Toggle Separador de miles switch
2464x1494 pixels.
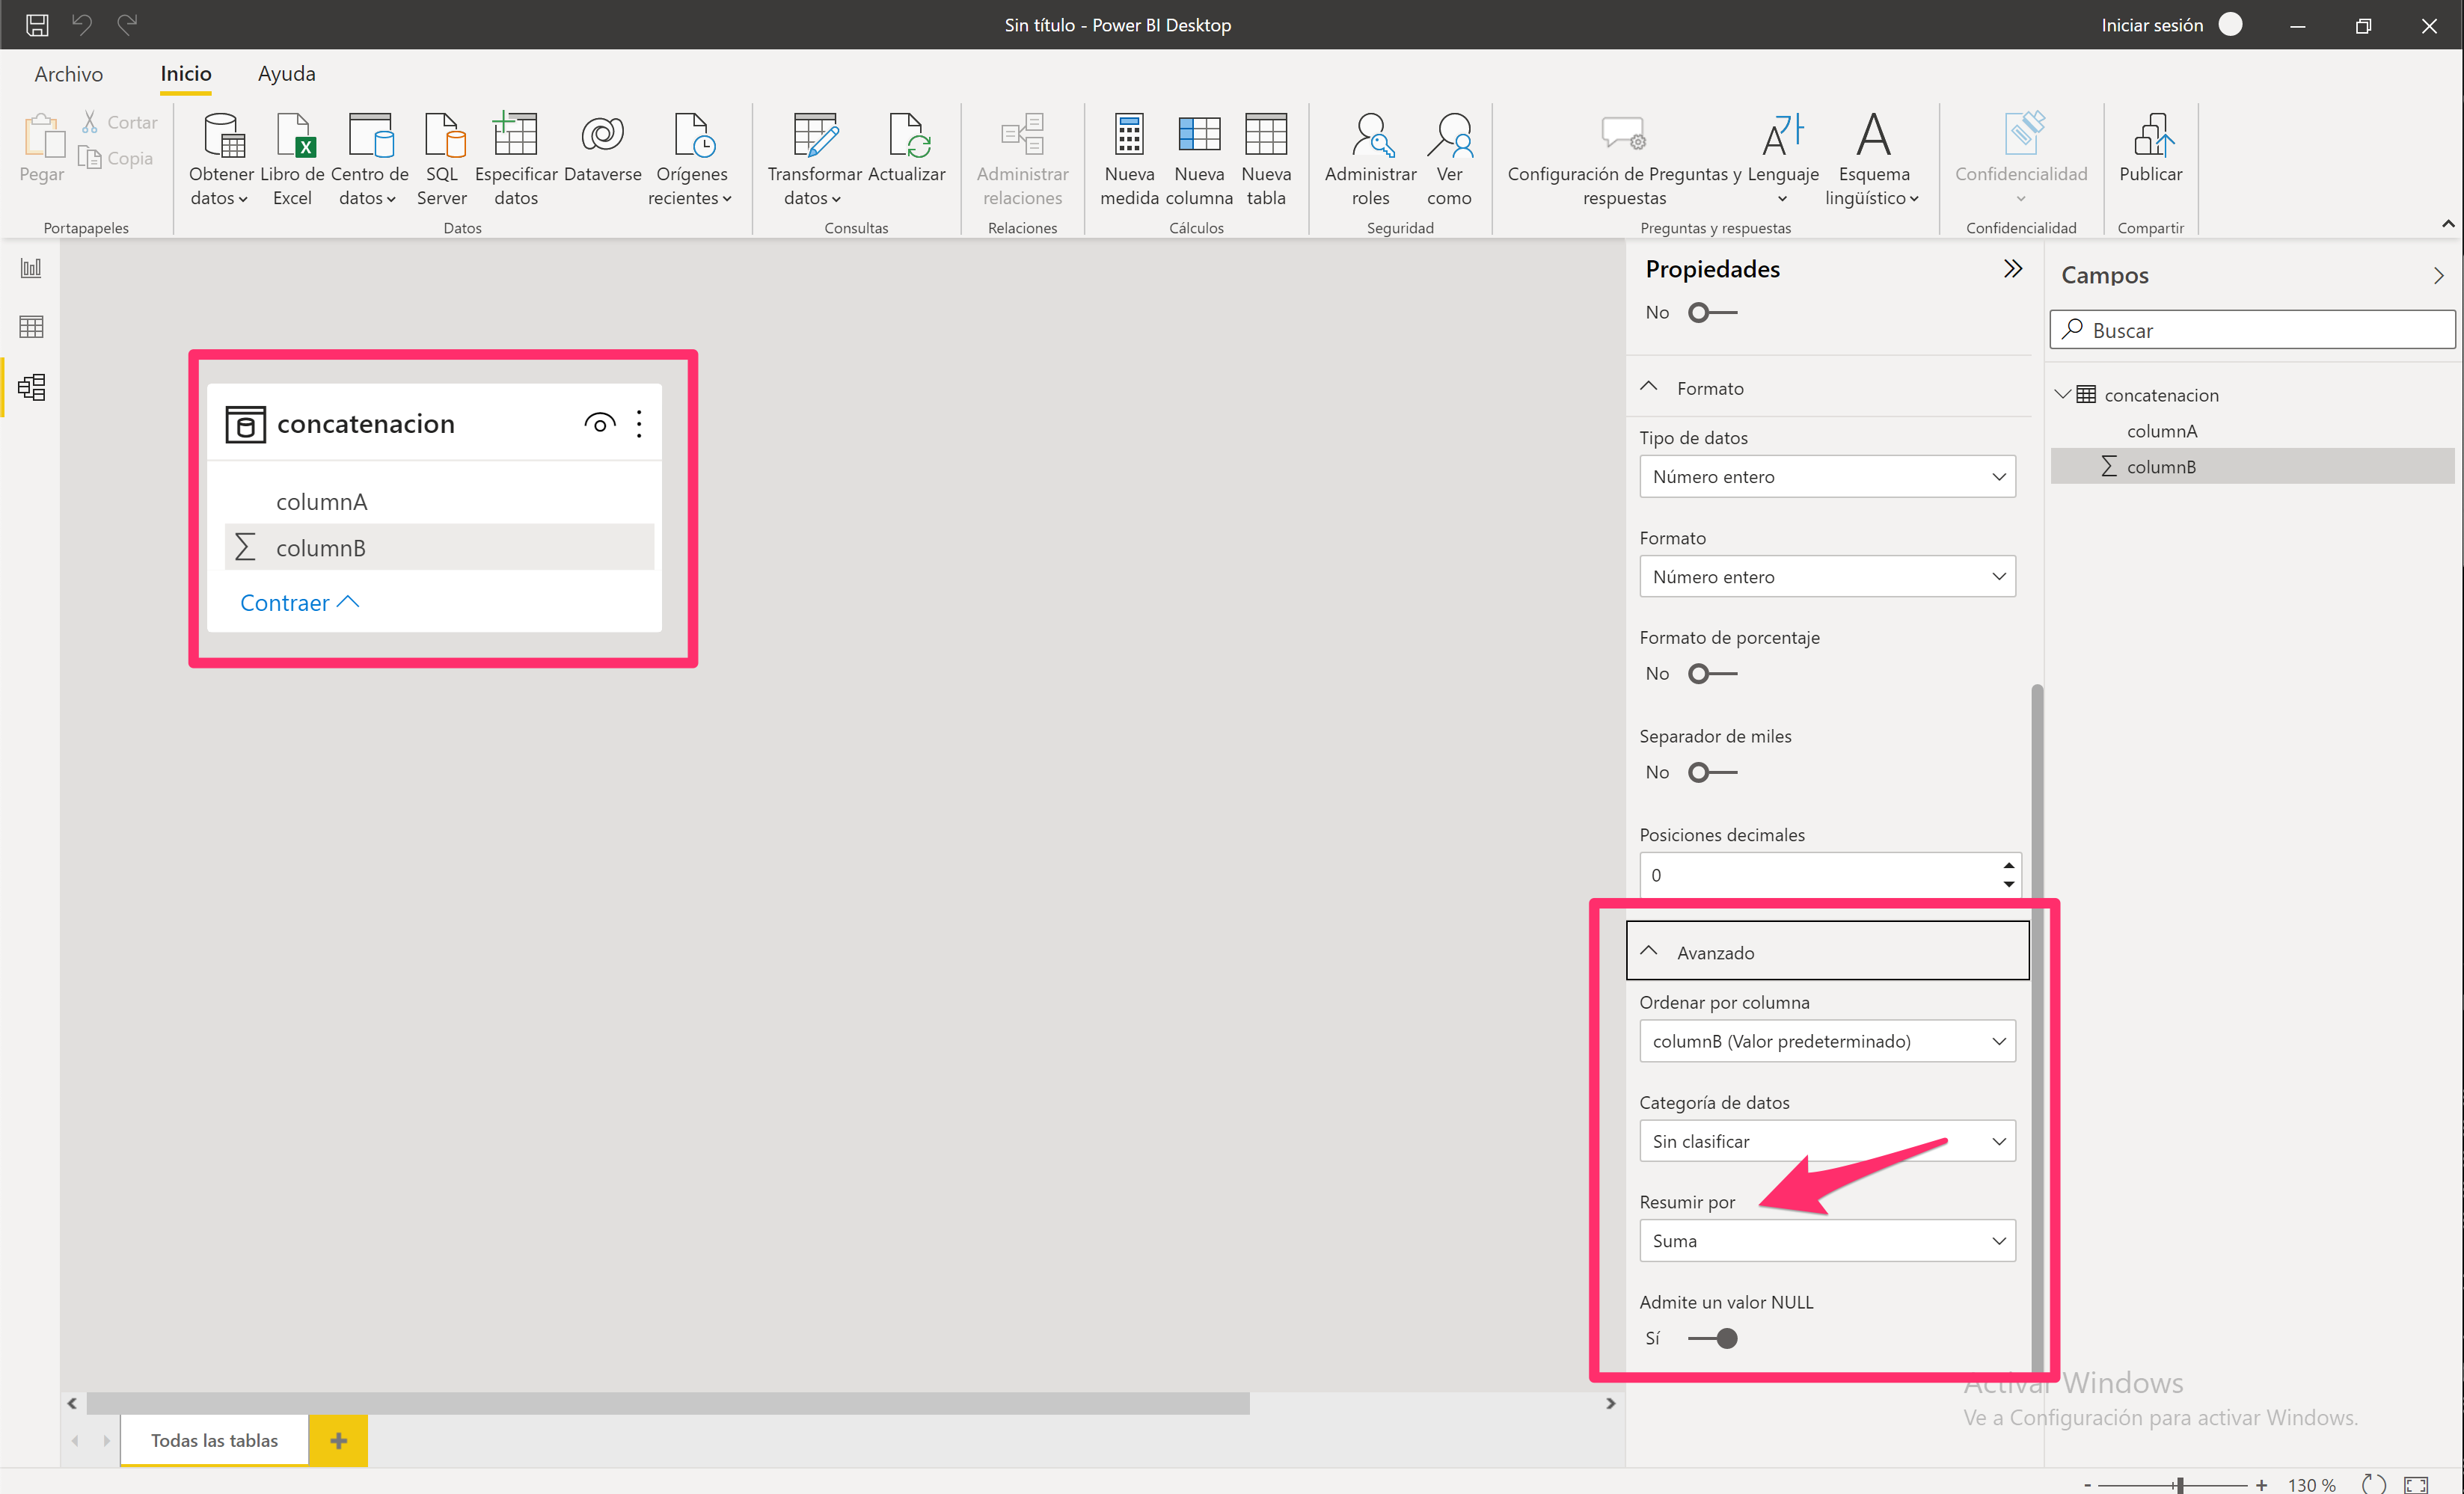pyautogui.click(x=1712, y=772)
